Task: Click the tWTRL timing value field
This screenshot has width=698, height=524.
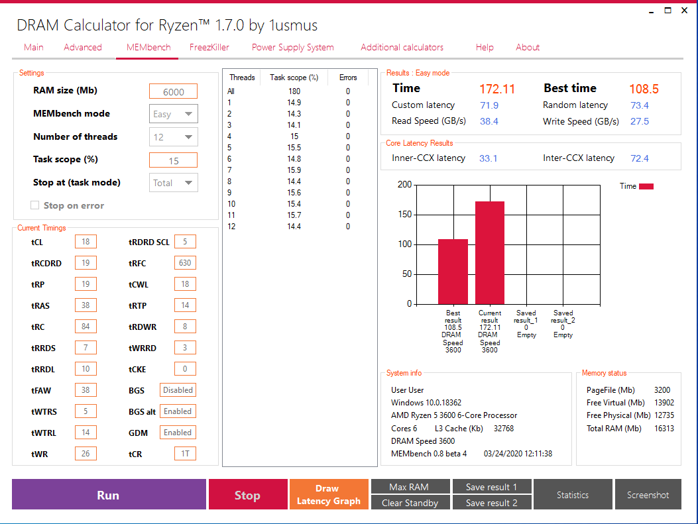Action: click(x=86, y=433)
